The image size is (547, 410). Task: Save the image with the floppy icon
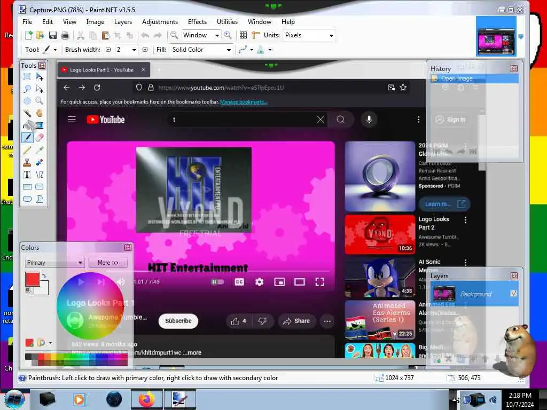point(53,35)
